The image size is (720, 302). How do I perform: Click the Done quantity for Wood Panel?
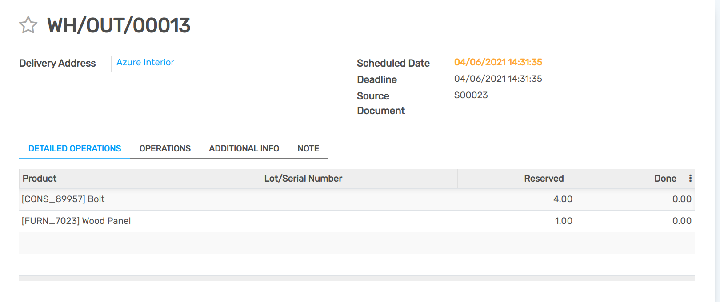(681, 221)
